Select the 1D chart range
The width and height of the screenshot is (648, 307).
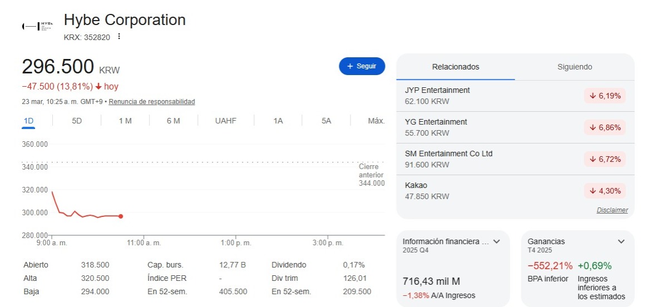pyautogui.click(x=28, y=121)
